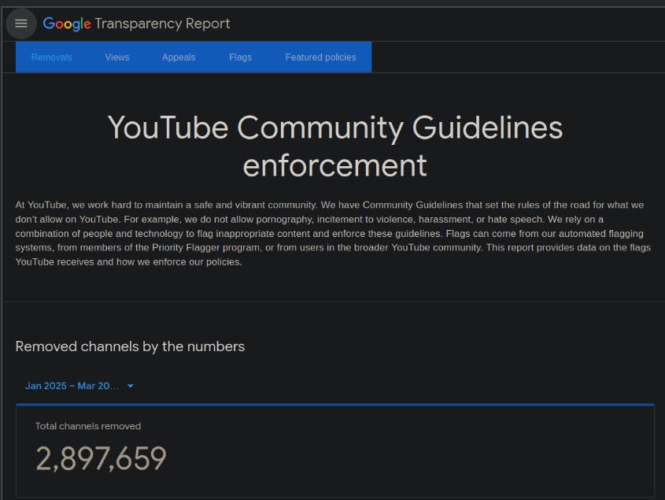Image resolution: width=665 pixels, height=500 pixels.
Task: Click the 2,897,659 channels figure
Action: 101,458
